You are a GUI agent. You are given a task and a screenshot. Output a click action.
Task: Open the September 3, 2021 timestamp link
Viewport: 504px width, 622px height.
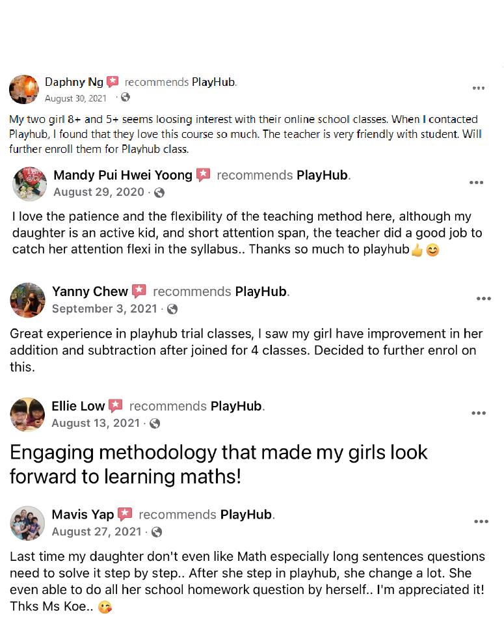click(104, 309)
